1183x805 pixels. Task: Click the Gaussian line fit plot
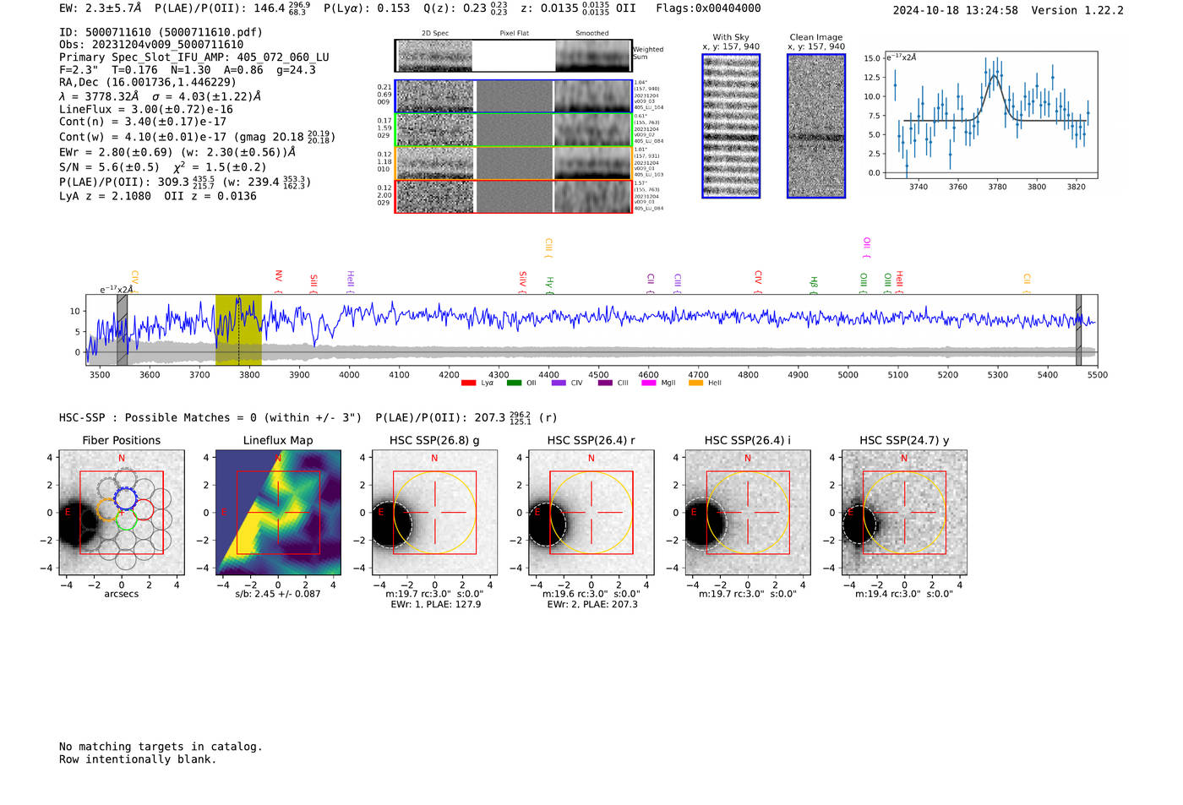click(991, 115)
